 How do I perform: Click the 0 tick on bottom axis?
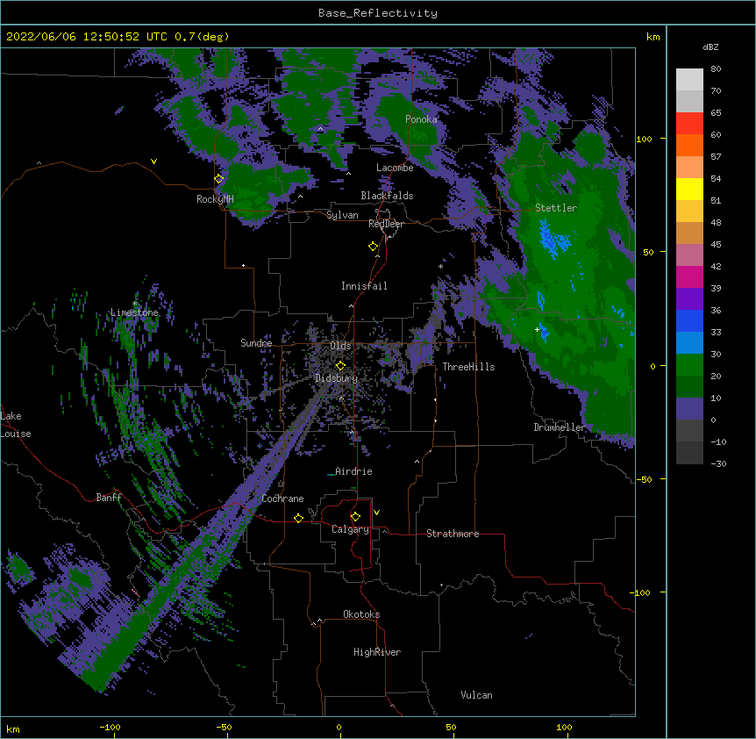(x=339, y=727)
